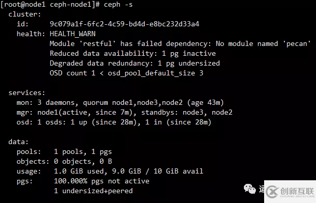Click the pools count line
Screen dimensions: 316x203
coord(64,152)
